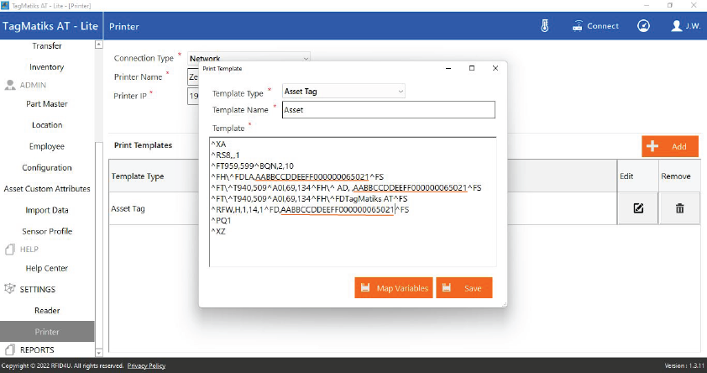The image size is (707, 373).
Task: Click the thermometer sensor icon in header
Action: pos(545,26)
